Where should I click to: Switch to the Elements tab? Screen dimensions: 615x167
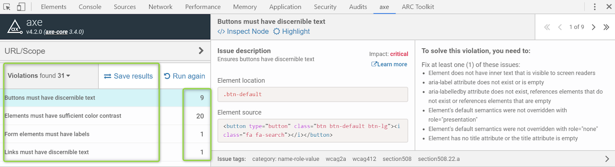click(53, 7)
